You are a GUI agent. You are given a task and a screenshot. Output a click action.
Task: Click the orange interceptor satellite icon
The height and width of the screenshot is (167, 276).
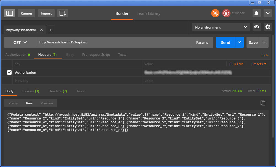(215, 13)
